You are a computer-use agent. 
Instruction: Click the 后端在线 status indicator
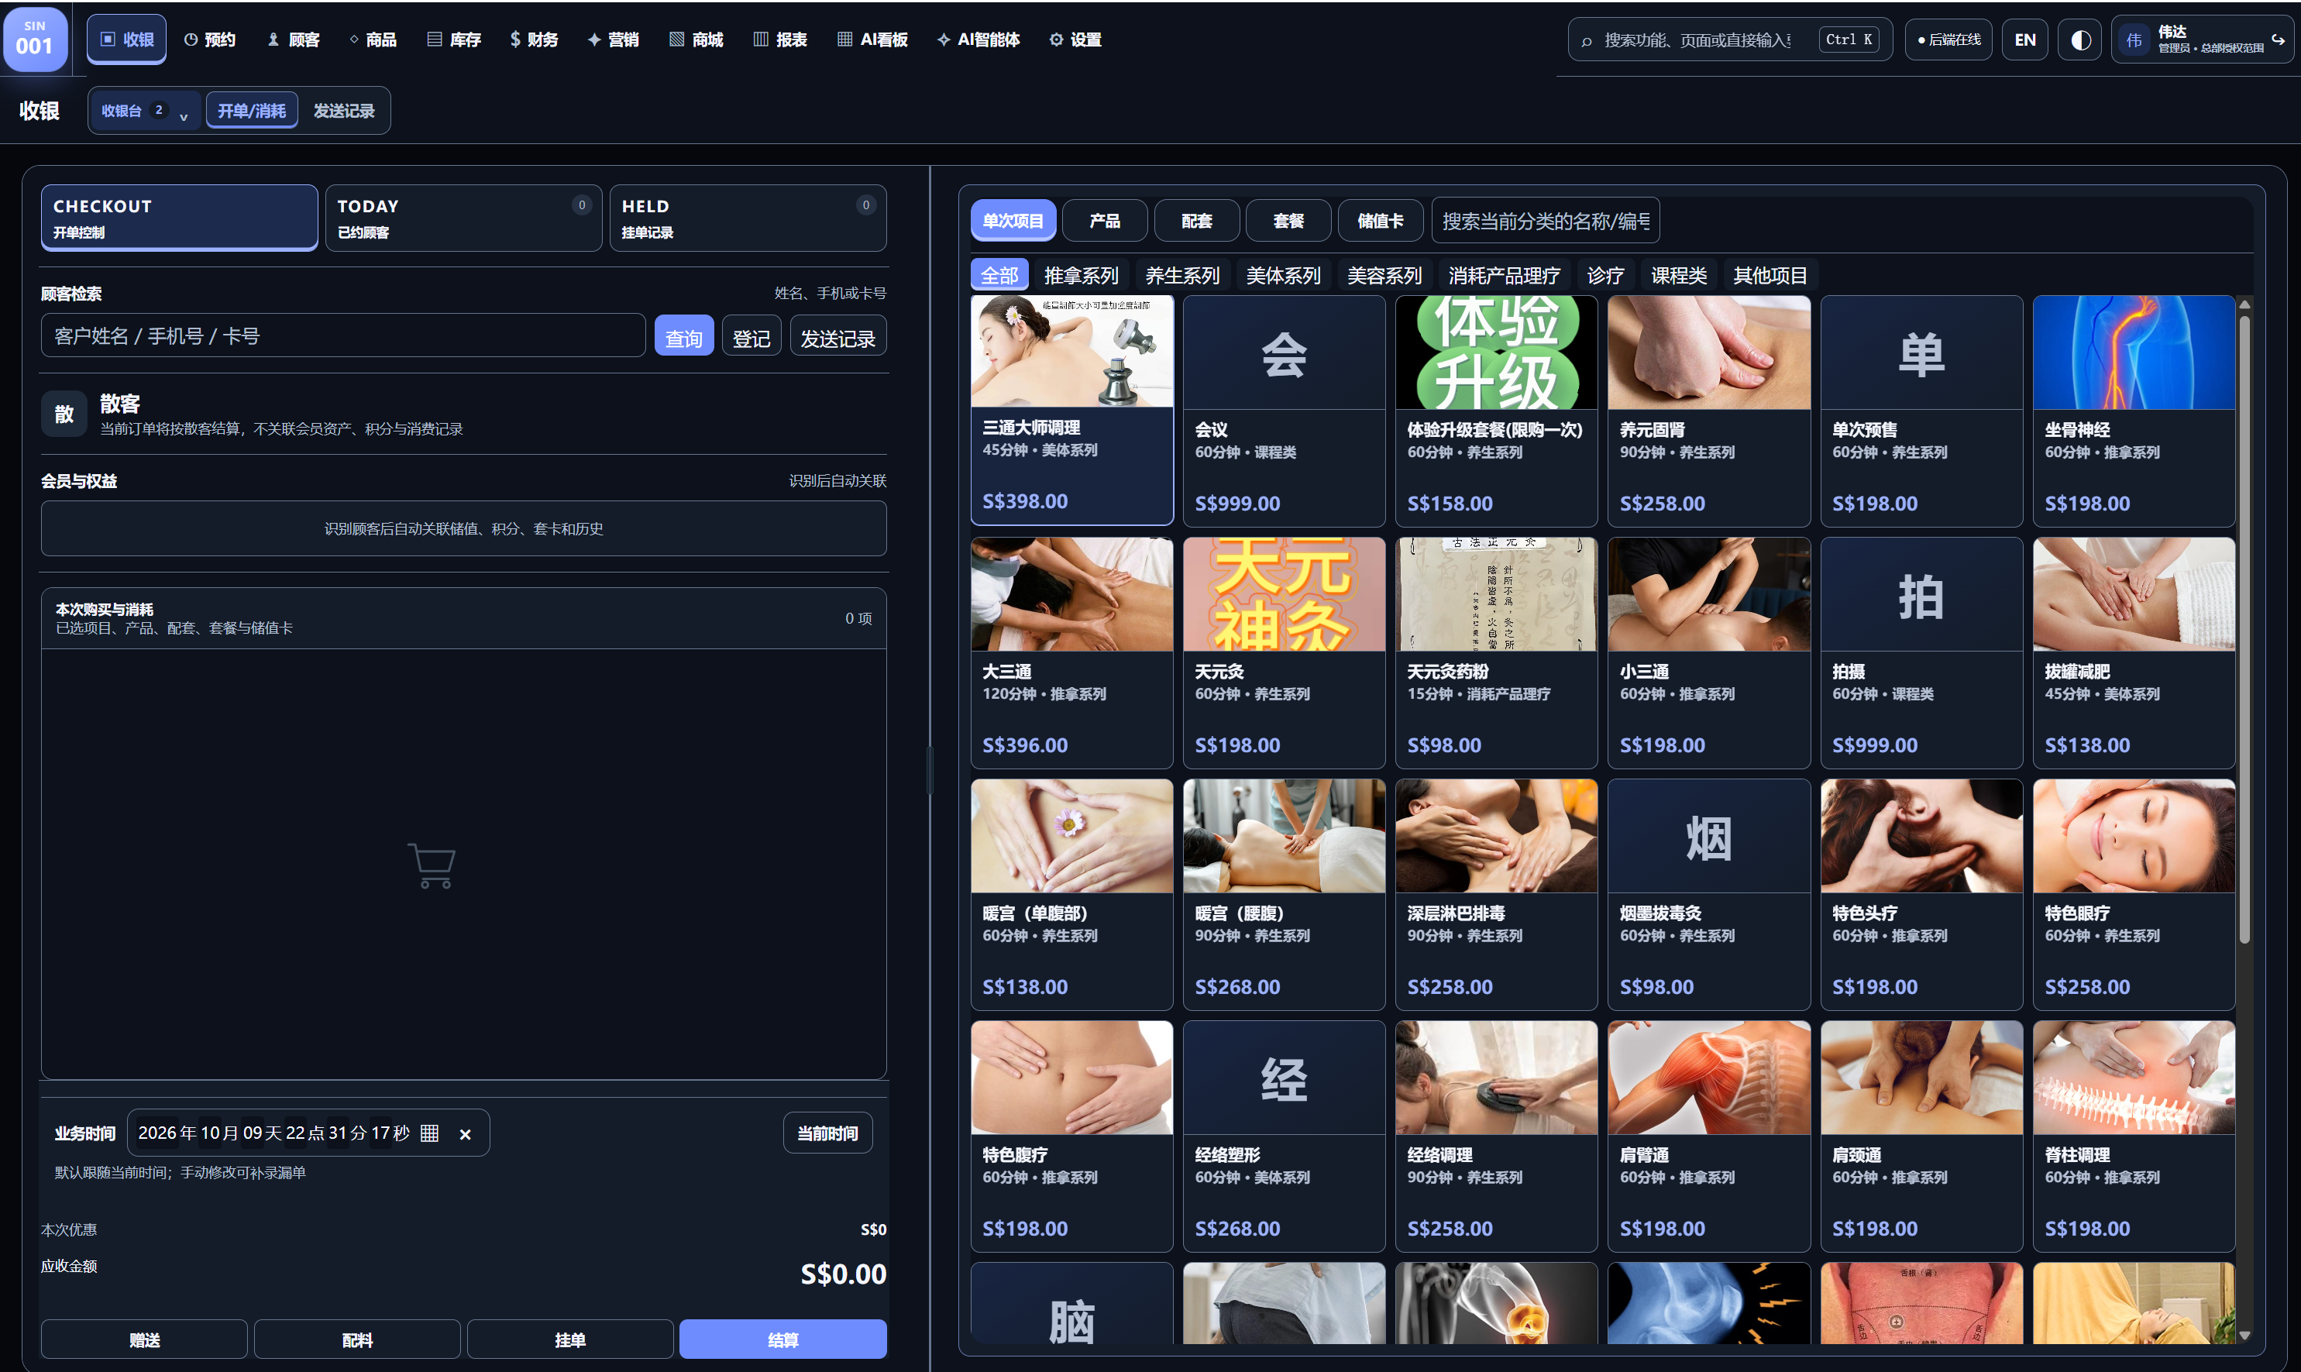click(x=1948, y=40)
